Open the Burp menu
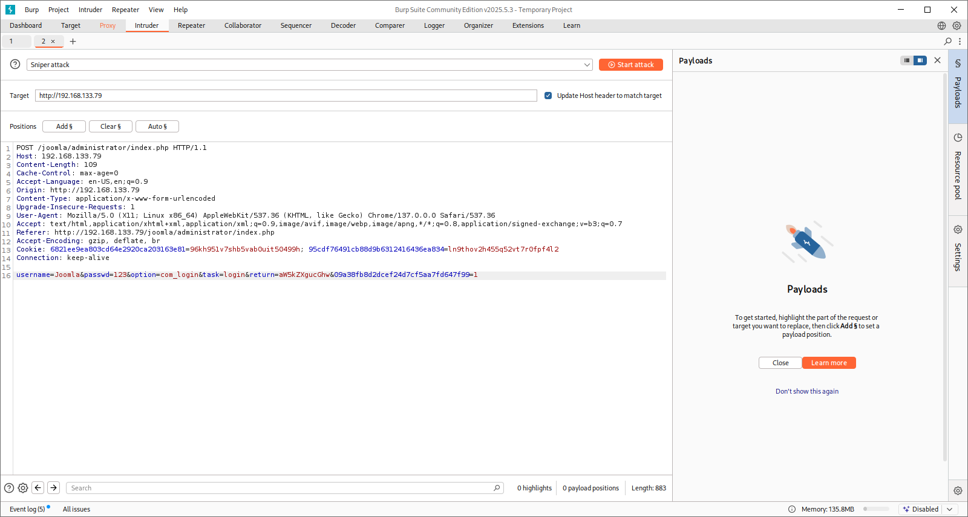The image size is (968, 517). (x=31, y=10)
